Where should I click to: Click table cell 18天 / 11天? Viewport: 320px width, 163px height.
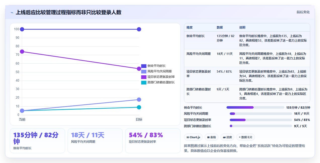[225, 54]
